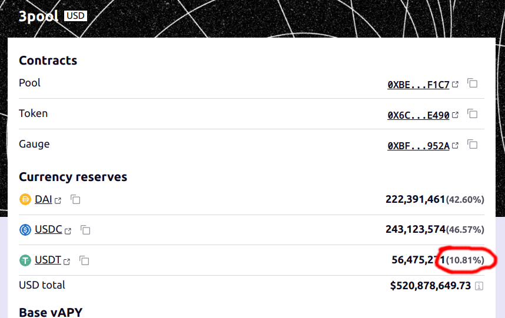This screenshot has width=505, height=318.
Task: Copy the DAI token address
Action: [x=75, y=199]
